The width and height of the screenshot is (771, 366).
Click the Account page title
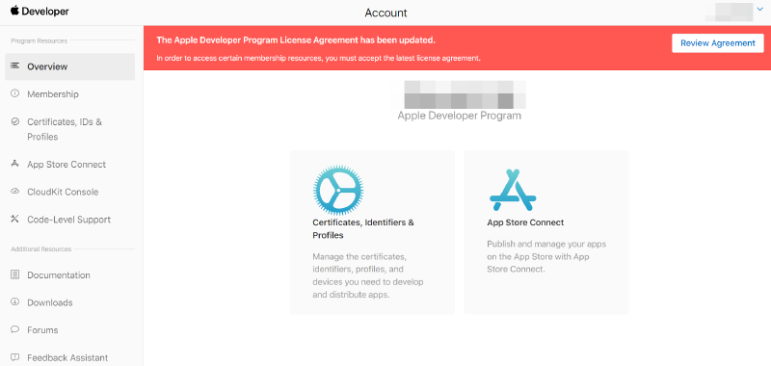386,13
